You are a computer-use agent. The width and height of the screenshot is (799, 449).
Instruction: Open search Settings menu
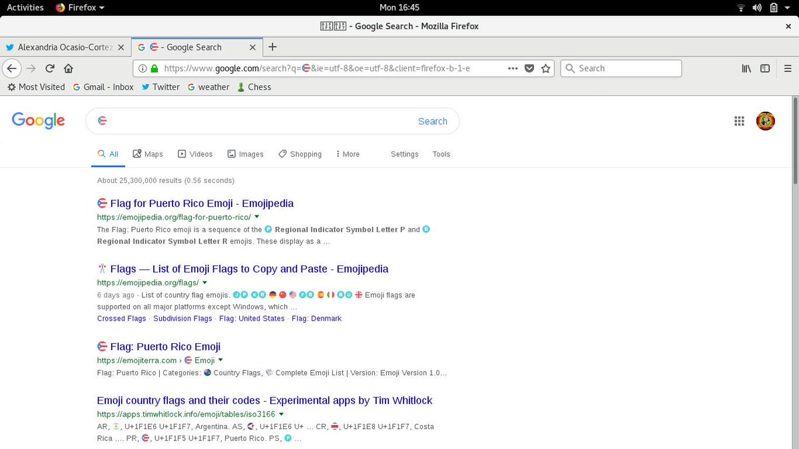[x=405, y=154]
